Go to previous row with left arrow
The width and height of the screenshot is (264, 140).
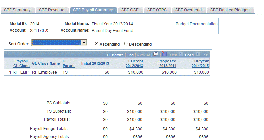click(x=181, y=55)
